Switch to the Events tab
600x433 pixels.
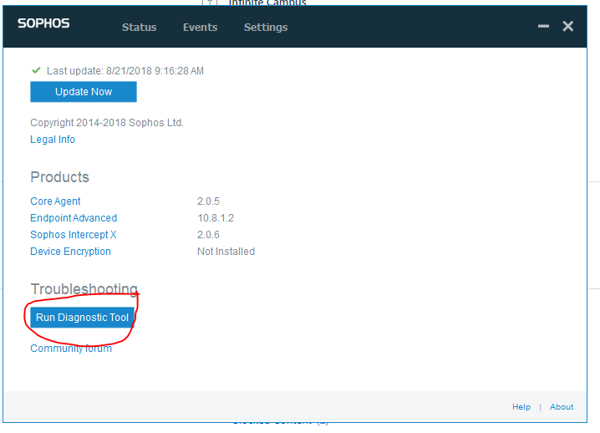point(200,28)
